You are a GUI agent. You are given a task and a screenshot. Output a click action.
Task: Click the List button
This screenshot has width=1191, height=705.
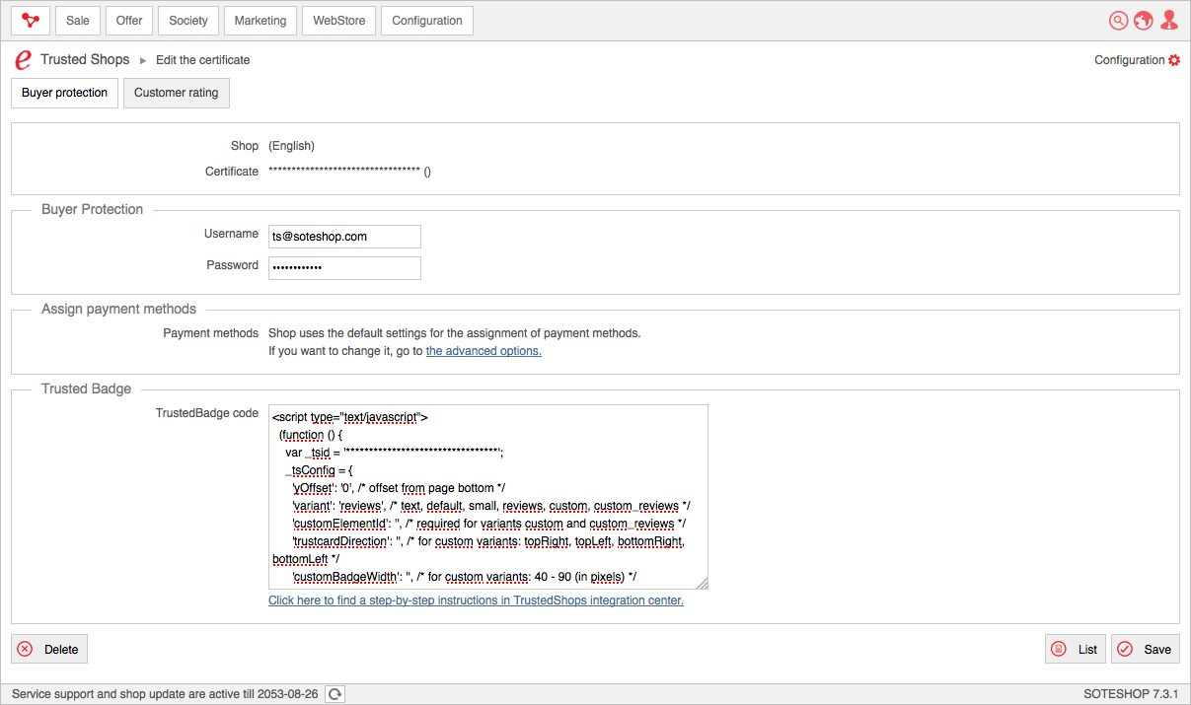(x=1076, y=649)
